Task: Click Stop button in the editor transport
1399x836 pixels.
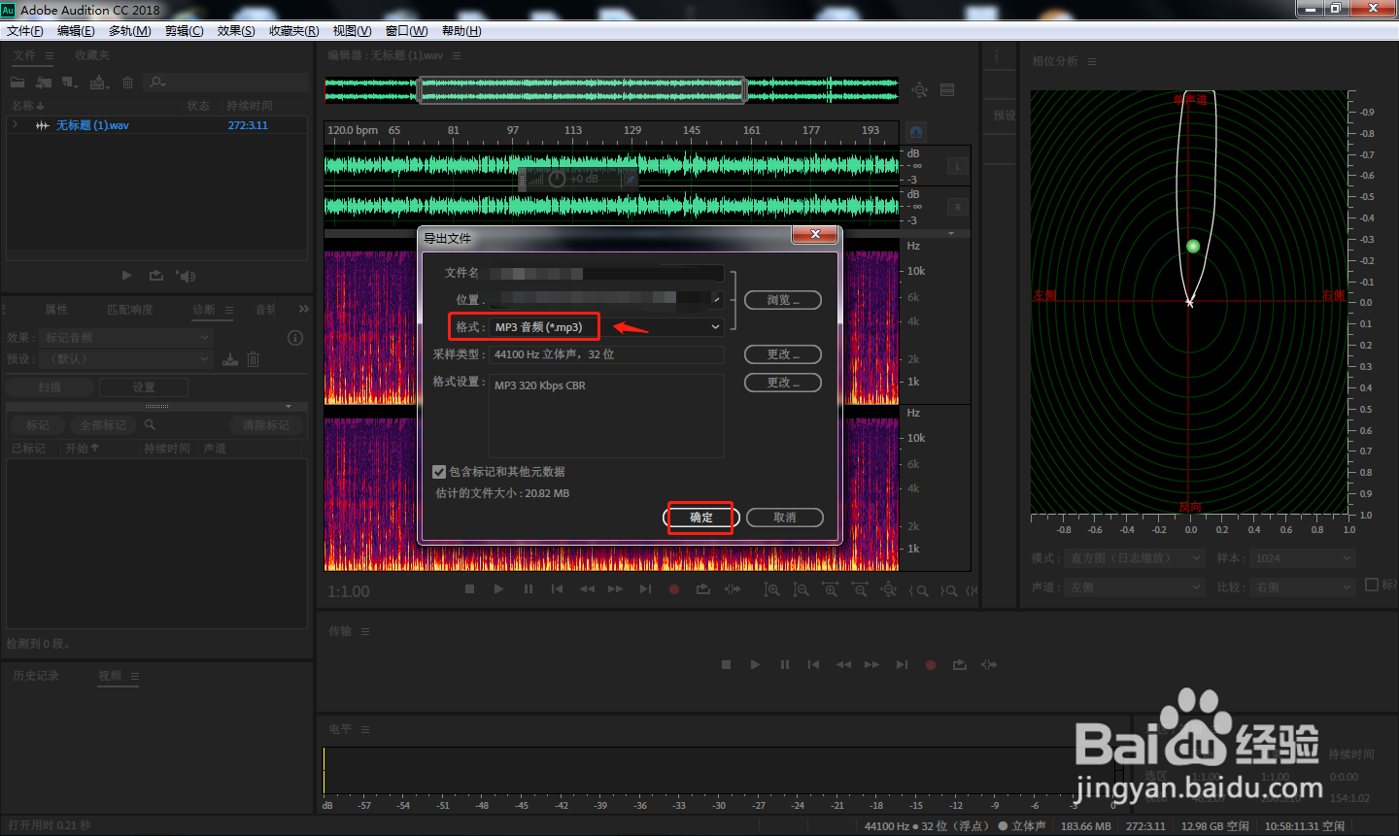Action: 469,589
